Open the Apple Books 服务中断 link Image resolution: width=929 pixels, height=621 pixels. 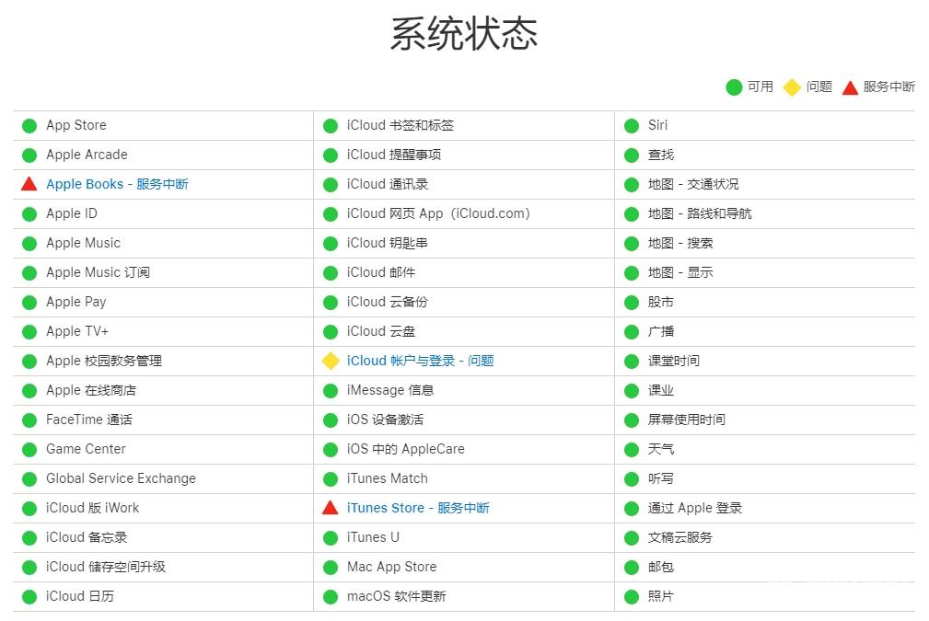(x=117, y=184)
